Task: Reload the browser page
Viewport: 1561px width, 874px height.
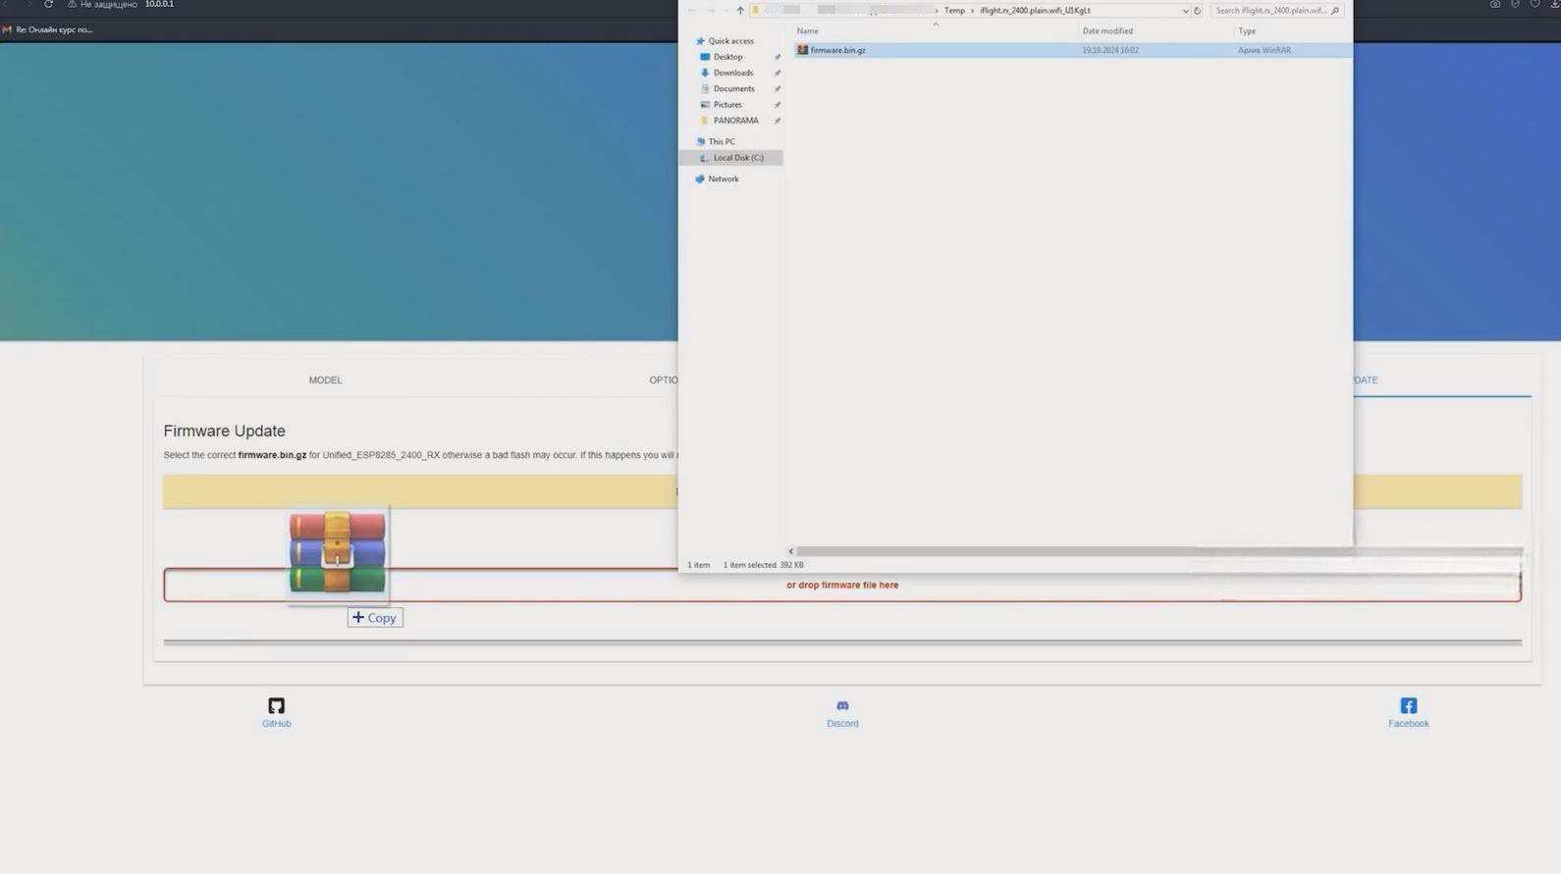Action: (x=48, y=5)
